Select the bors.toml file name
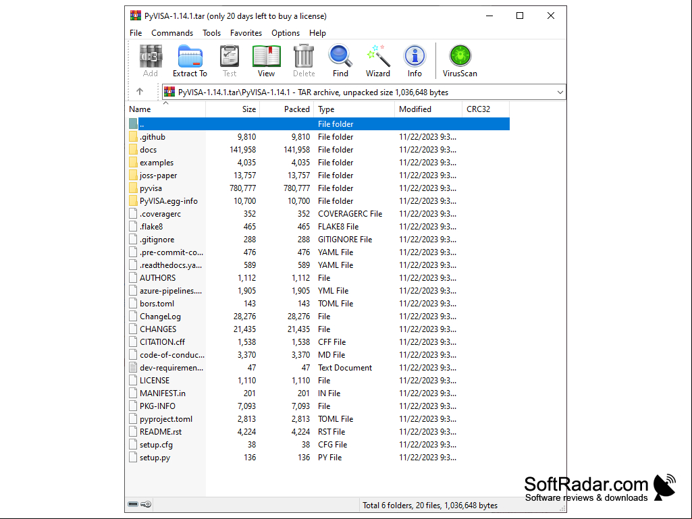Image resolution: width=692 pixels, height=519 pixels. coord(157,303)
